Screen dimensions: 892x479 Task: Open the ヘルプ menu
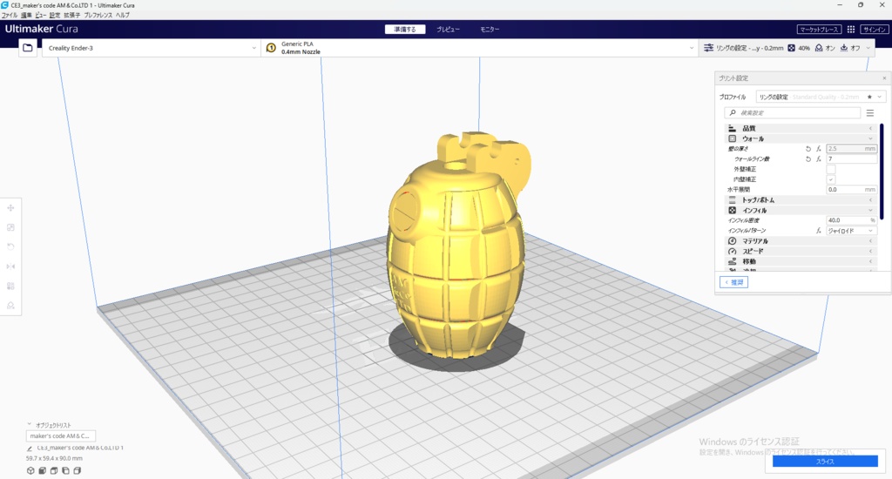122,16
